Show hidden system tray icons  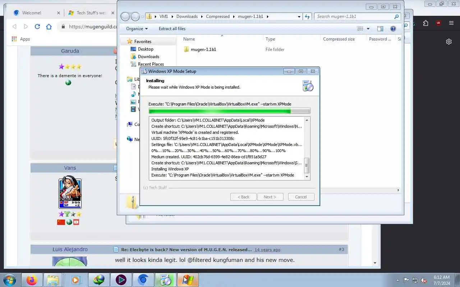click(x=397, y=280)
